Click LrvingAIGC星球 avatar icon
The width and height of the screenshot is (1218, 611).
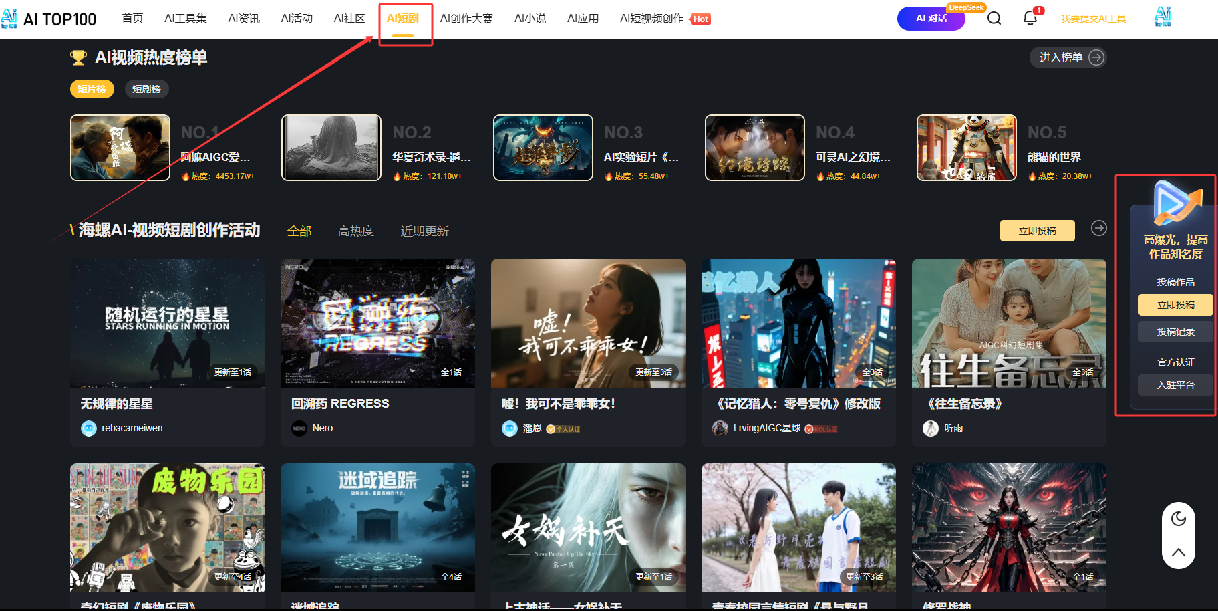(x=720, y=429)
